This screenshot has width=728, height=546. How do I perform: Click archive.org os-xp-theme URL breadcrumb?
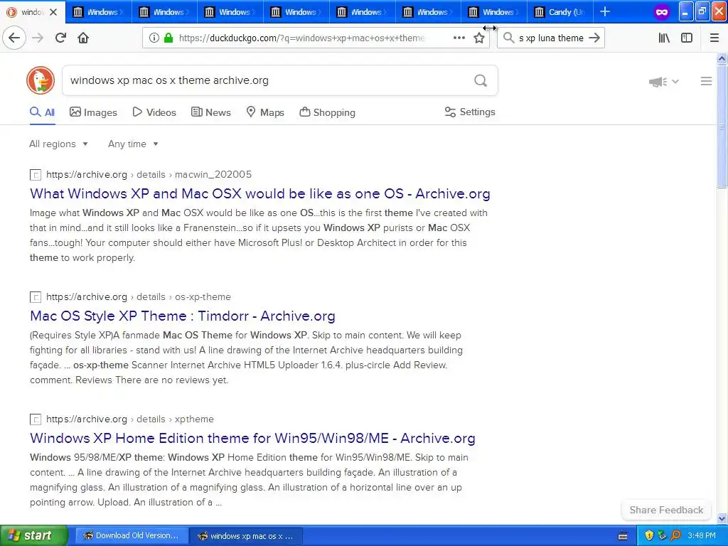point(139,296)
